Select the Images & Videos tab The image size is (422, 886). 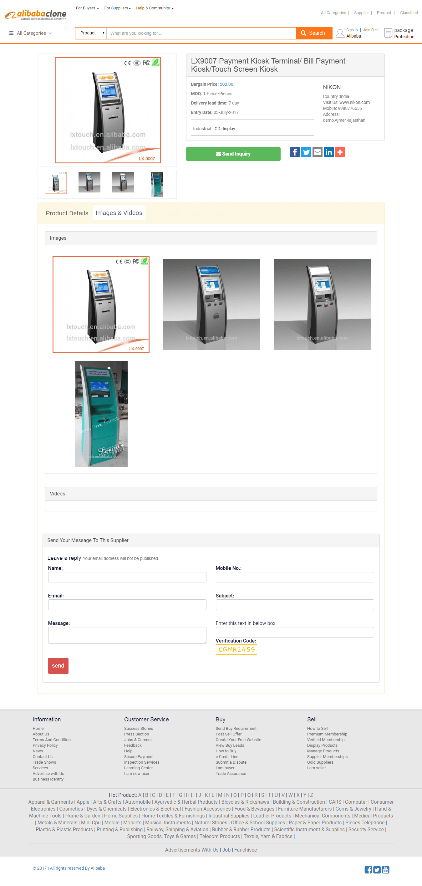click(x=119, y=213)
